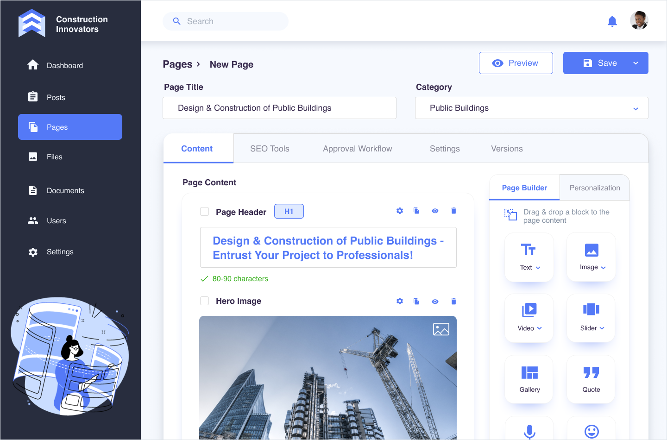Duplicate the Hero Image block
This screenshot has width=667, height=440.
416,302
